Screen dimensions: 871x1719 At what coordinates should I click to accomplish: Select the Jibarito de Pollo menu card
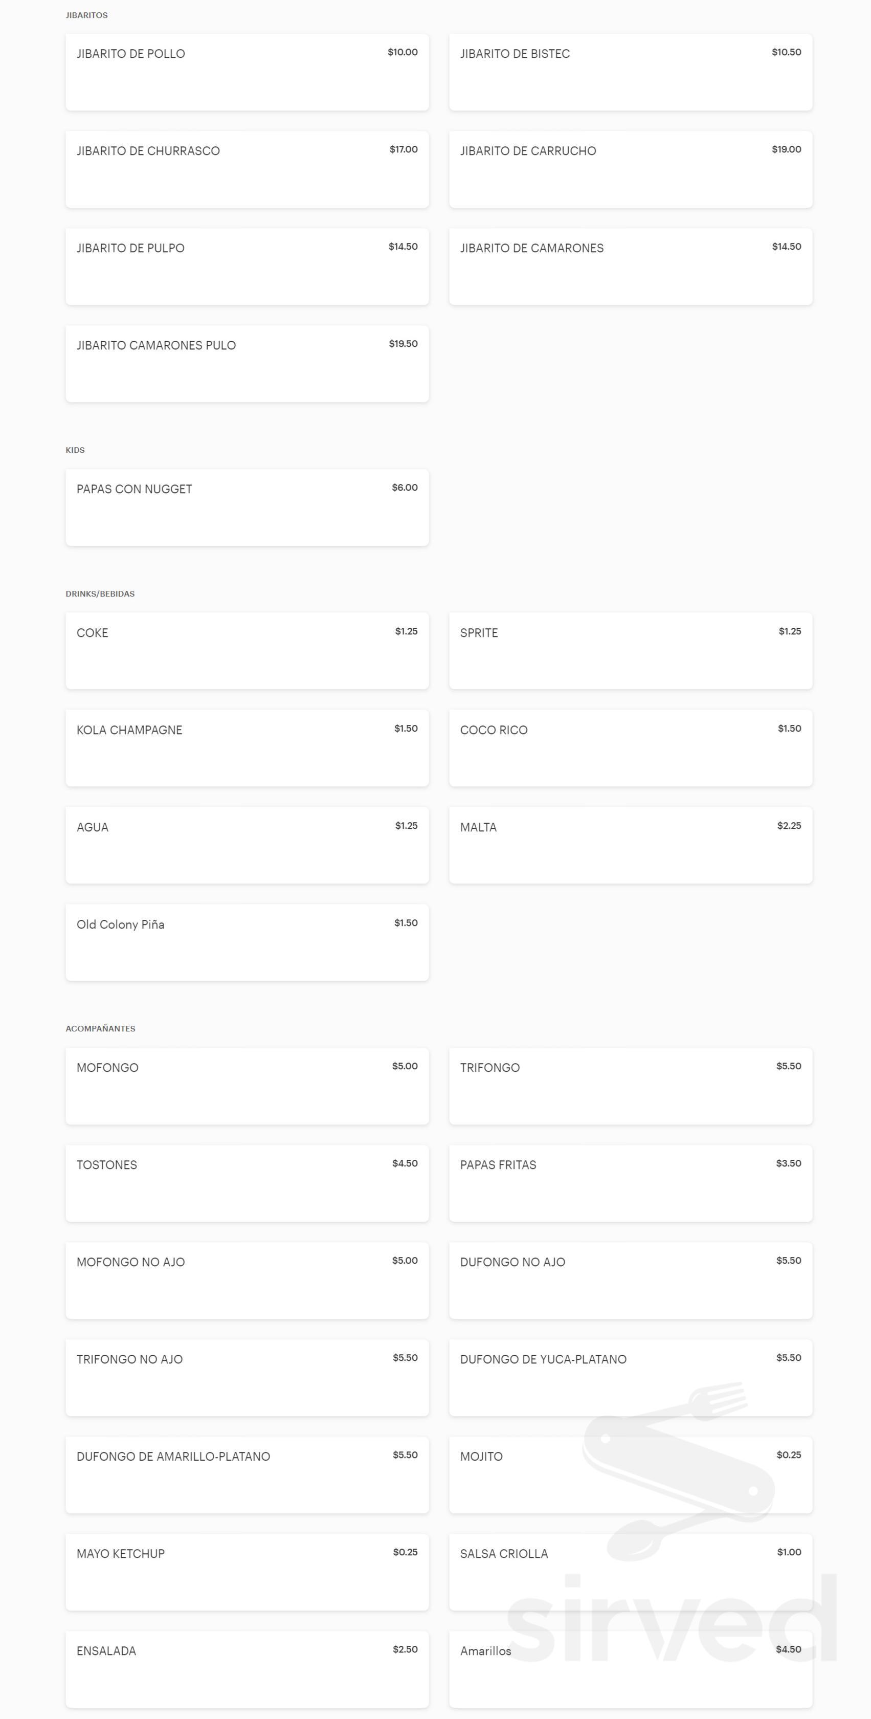(247, 72)
